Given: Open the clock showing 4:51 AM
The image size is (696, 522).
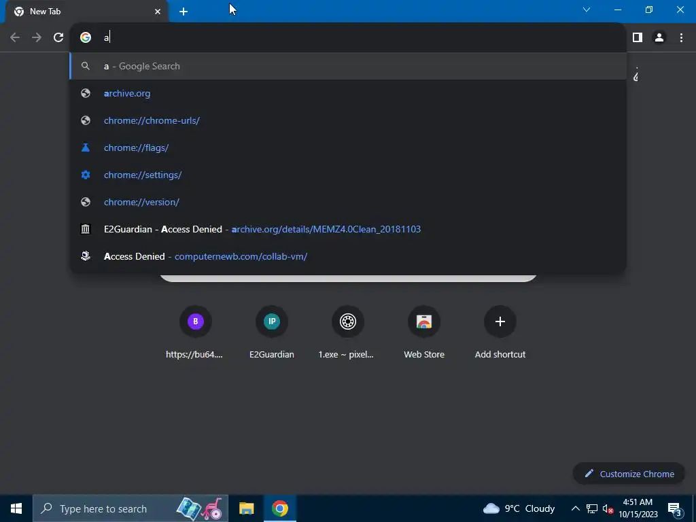Looking at the screenshot, I should (x=638, y=508).
